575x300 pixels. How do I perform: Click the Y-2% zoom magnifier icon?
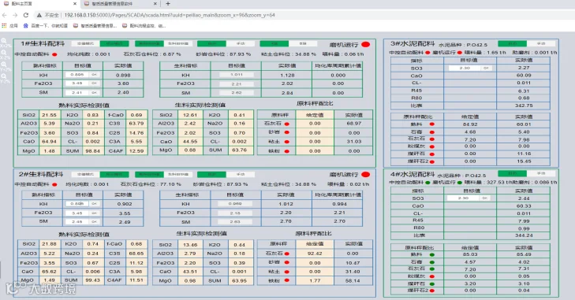click(x=4, y=76)
